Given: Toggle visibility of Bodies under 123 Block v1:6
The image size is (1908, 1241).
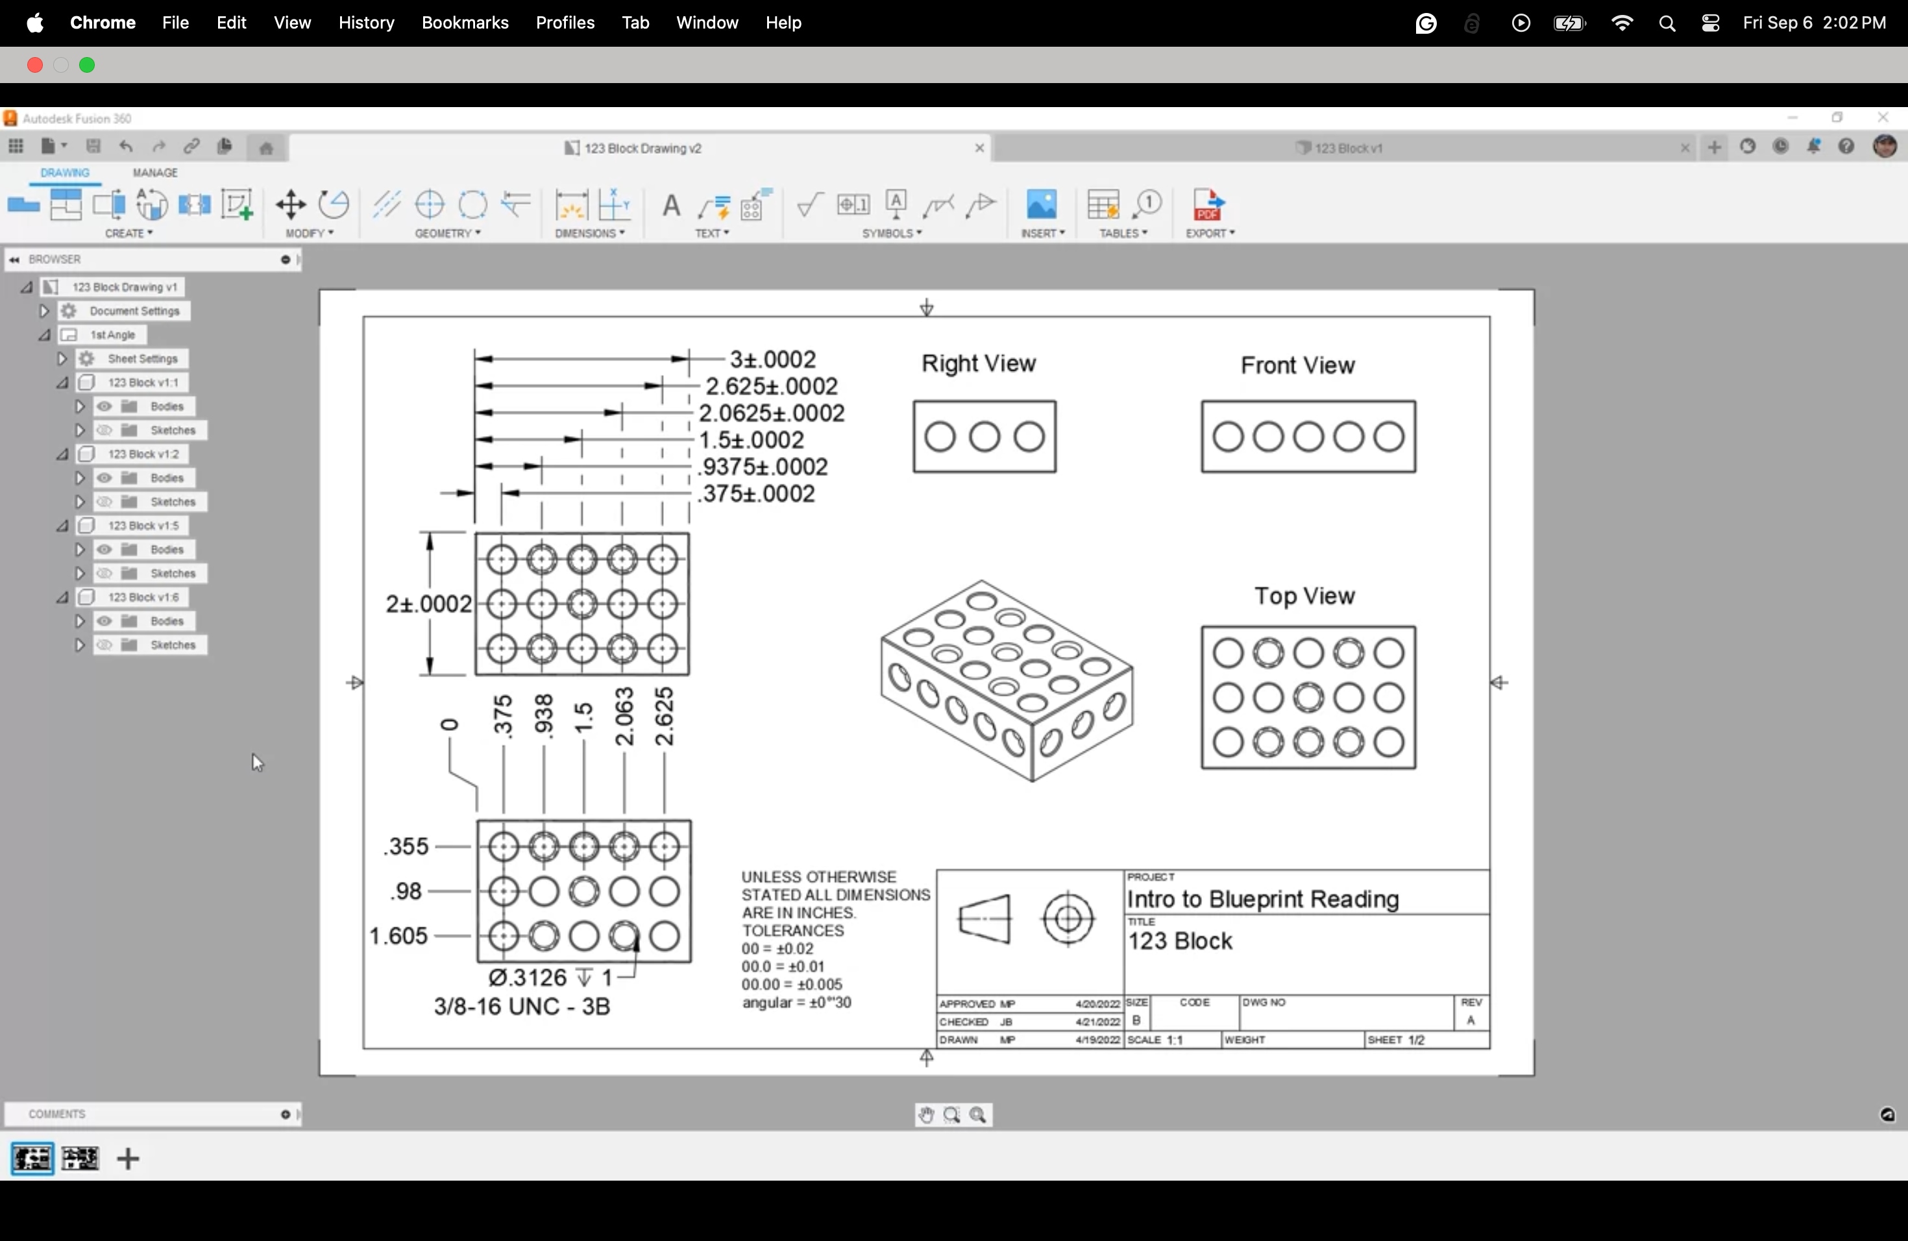Looking at the screenshot, I should (106, 621).
